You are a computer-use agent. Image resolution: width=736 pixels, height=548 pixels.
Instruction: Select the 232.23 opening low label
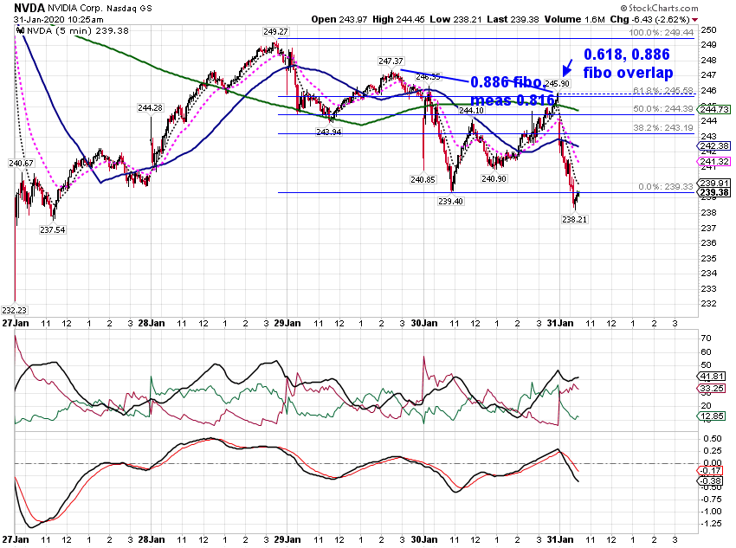pos(15,310)
